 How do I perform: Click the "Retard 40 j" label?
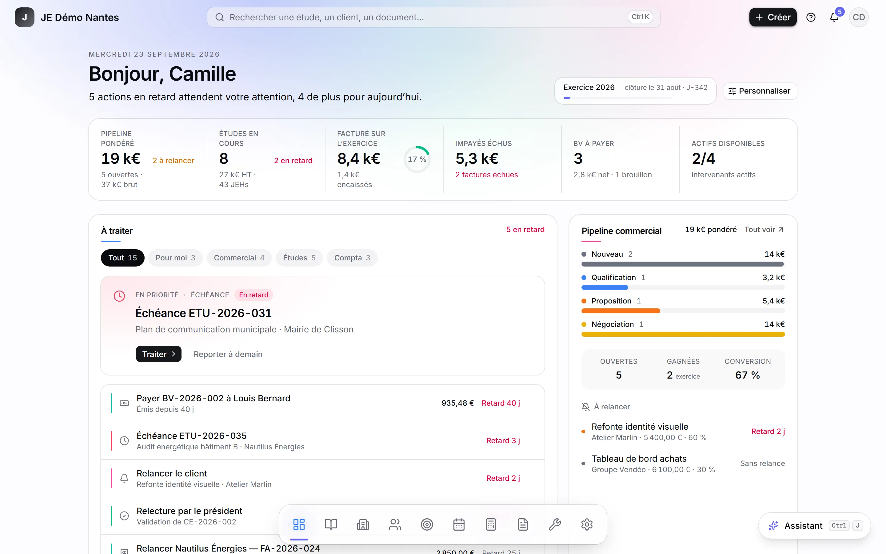[x=501, y=403]
